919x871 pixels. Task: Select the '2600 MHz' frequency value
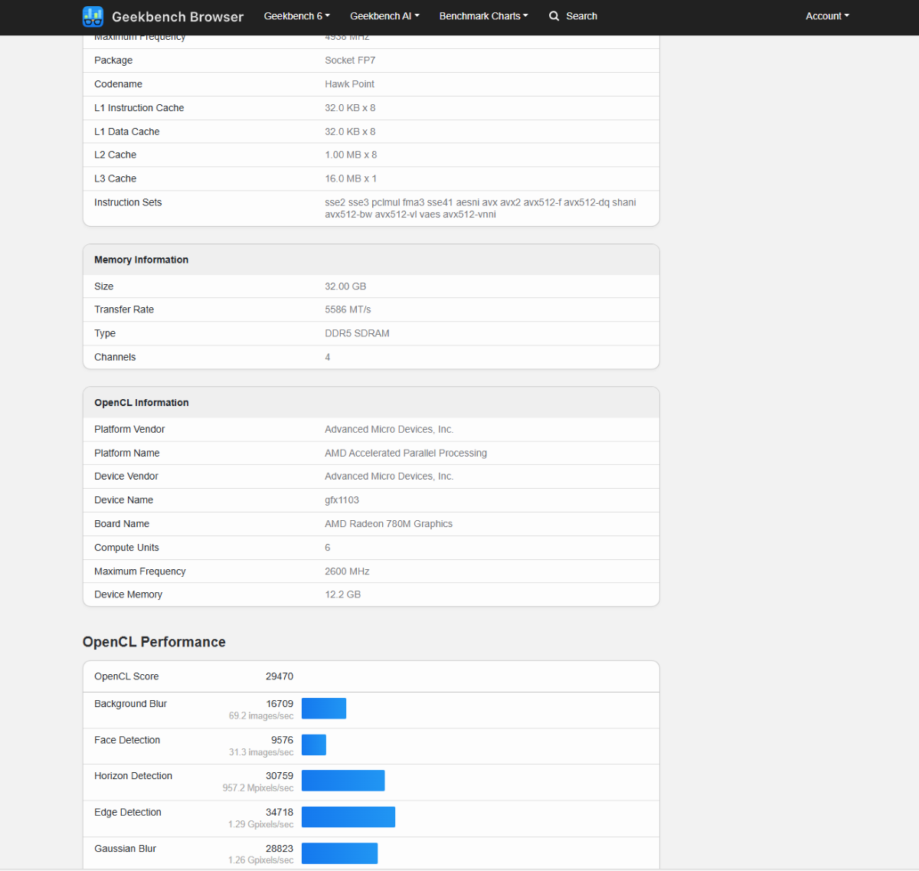(x=347, y=571)
